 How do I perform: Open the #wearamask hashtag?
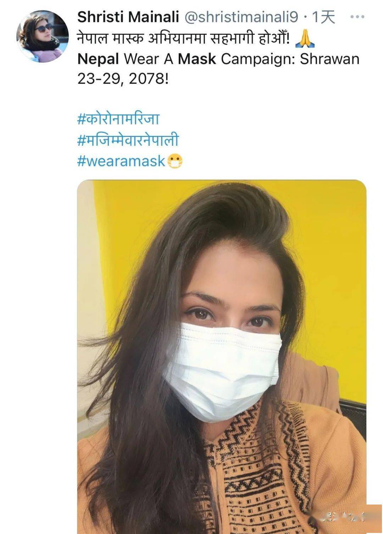pyautogui.click(x=122, y=161)
